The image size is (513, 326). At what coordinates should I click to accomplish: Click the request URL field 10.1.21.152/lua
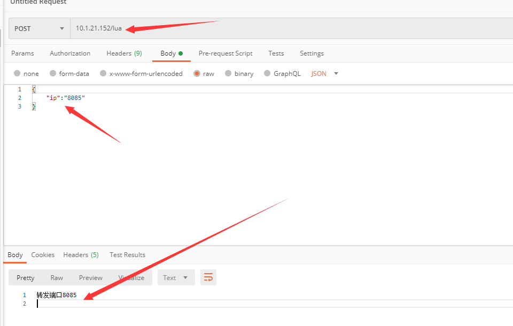[291, 28]
